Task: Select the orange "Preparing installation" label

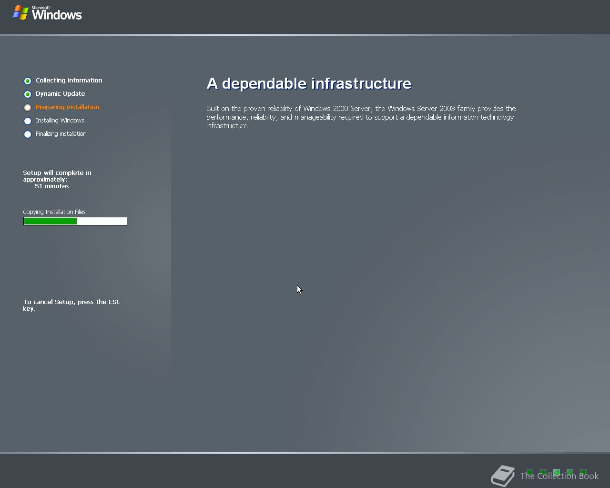Action: click(68, 107)
